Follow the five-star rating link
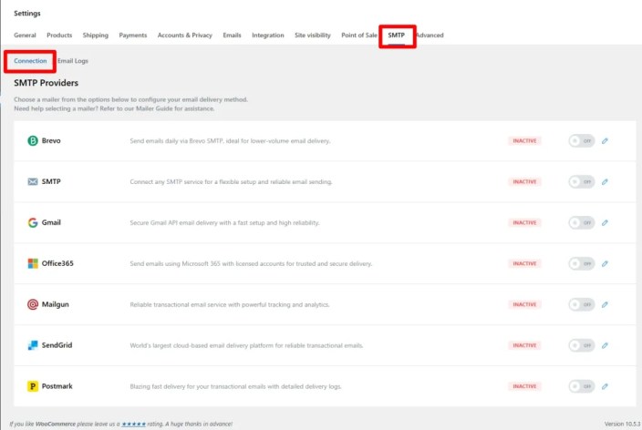 pos(133,424)
